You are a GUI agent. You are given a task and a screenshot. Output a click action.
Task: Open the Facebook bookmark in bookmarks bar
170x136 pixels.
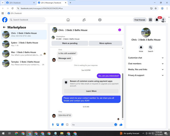(x=15, y=13)
